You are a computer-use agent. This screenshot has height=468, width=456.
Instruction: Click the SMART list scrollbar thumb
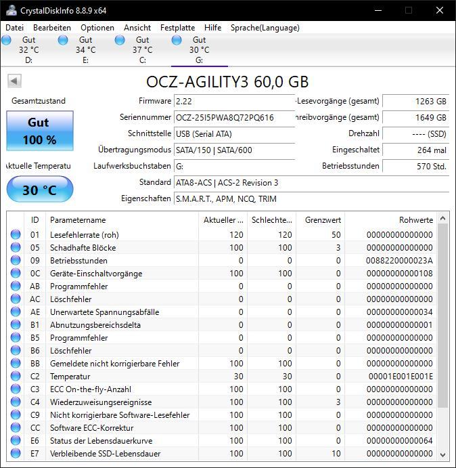[443, 316]
